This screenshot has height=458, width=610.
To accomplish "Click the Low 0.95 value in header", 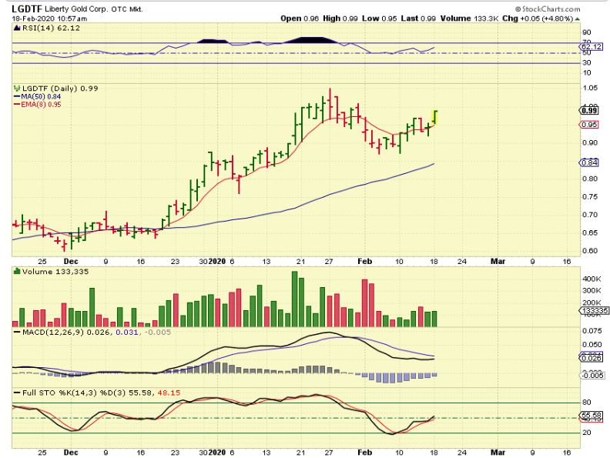I will [x=380, y=18].
